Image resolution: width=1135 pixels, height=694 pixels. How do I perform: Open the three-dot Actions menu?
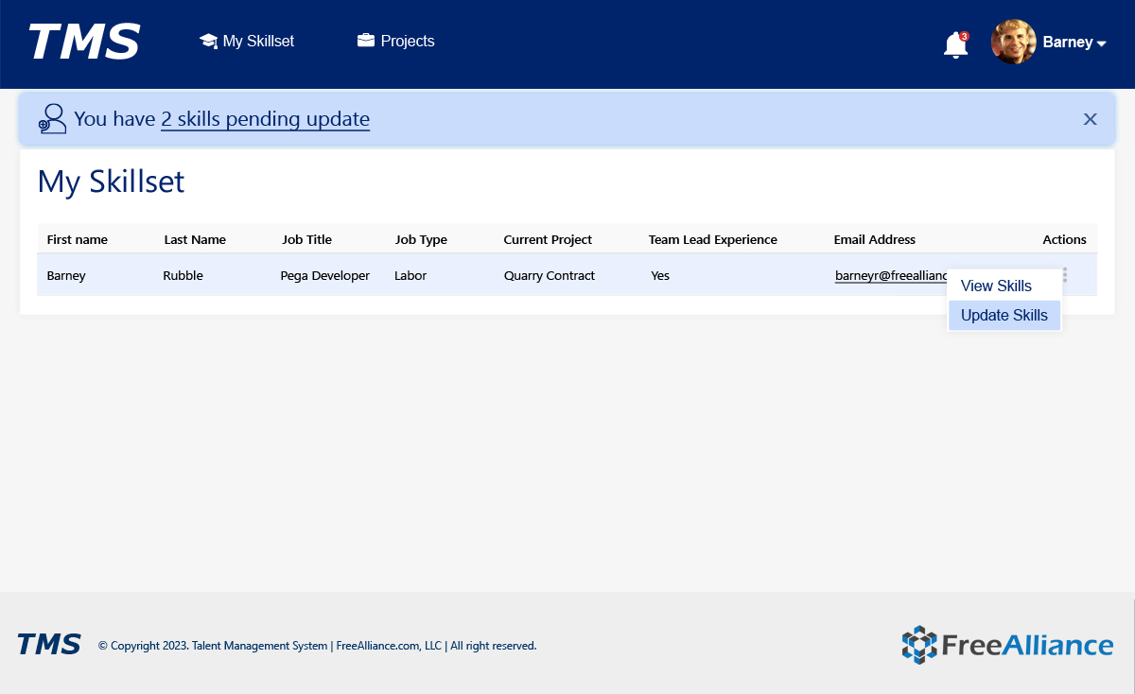(1064, 275)
